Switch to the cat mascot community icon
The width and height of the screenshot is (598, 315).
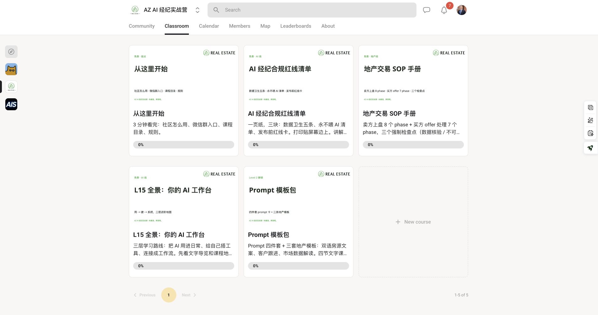pyautogui.click(x=11, y=69)
